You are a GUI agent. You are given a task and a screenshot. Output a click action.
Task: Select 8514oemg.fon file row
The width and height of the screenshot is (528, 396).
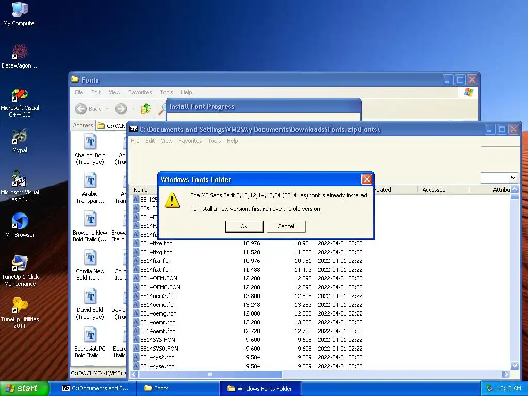248,313
